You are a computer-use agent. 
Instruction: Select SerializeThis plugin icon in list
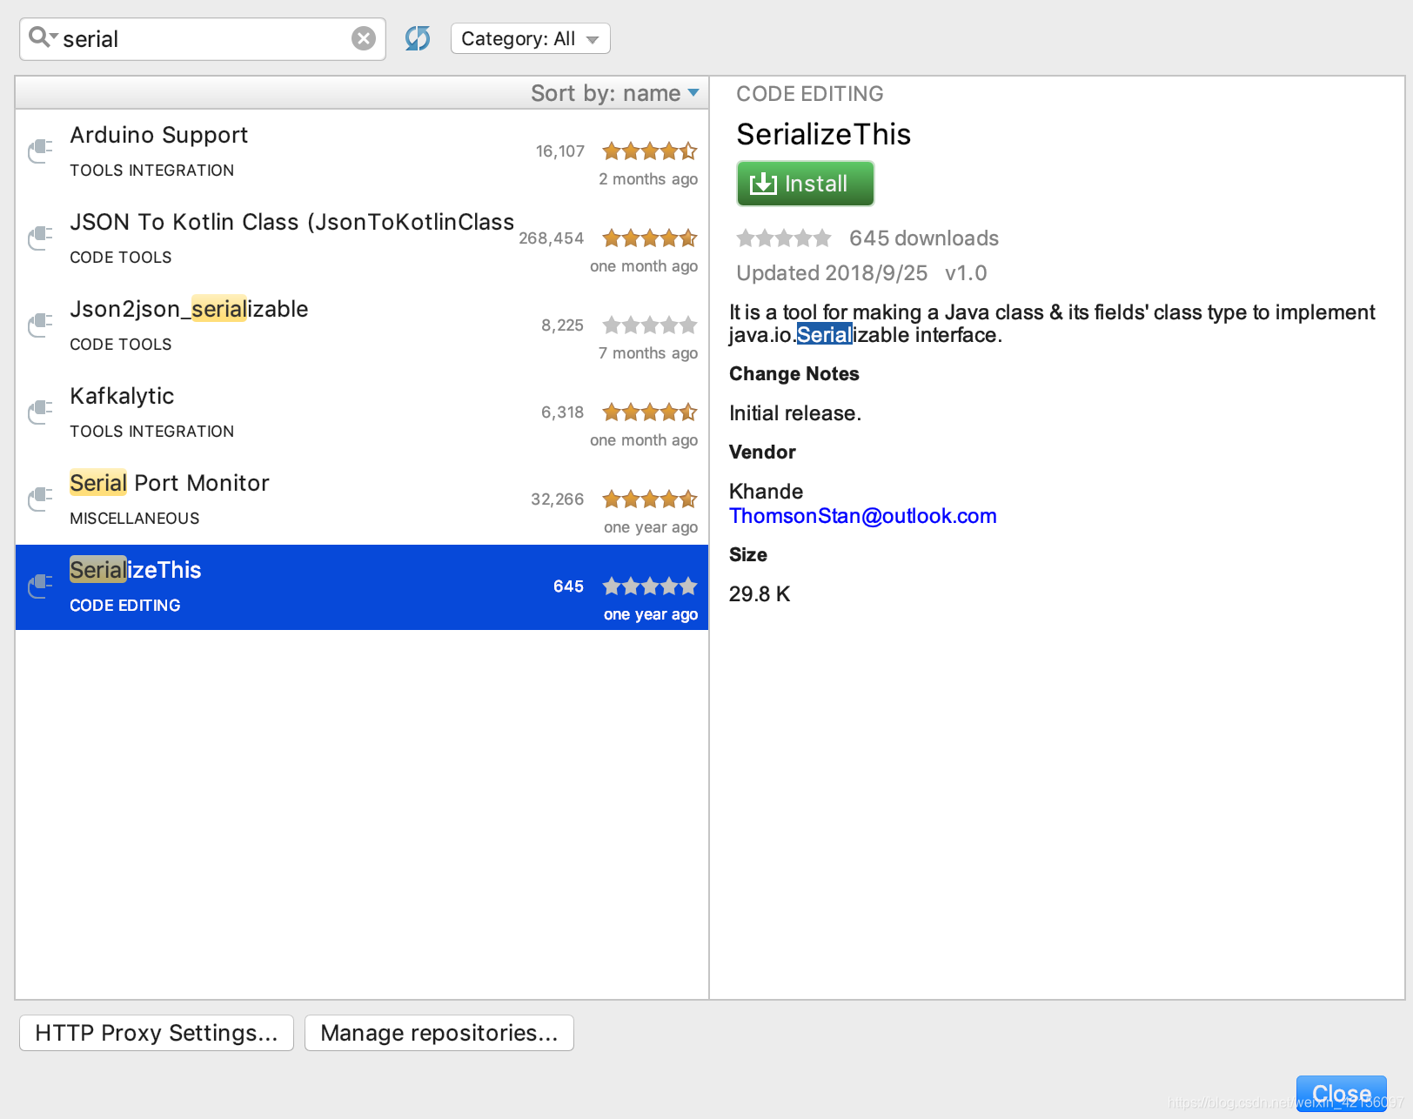tap(40, 586)
